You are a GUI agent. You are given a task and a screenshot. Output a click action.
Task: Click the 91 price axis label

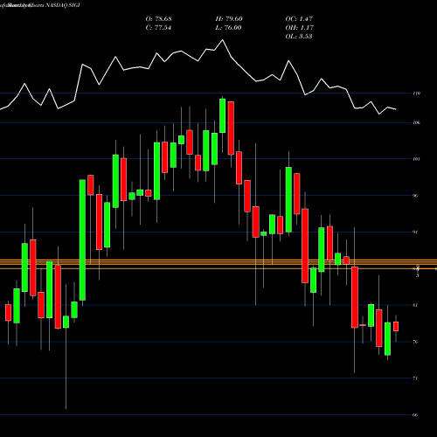[415, 232]
